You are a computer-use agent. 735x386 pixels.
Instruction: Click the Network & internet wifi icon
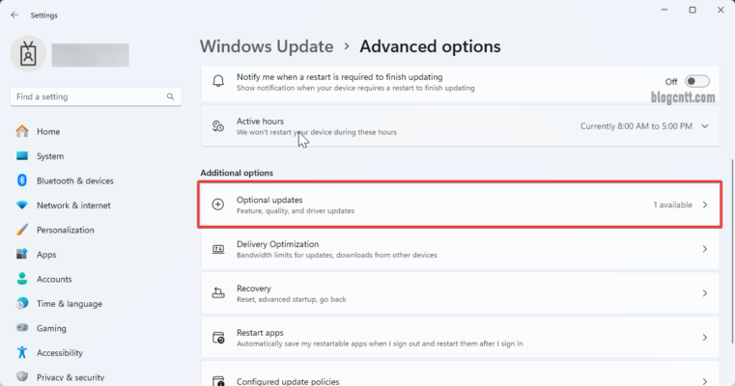(x=21, y=206)
